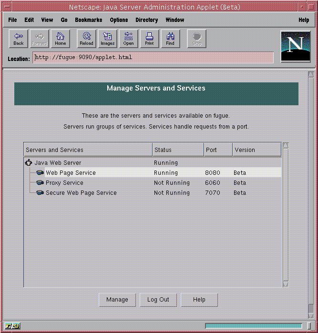
Task: Click the Status column header
Action: click(178, 150)
